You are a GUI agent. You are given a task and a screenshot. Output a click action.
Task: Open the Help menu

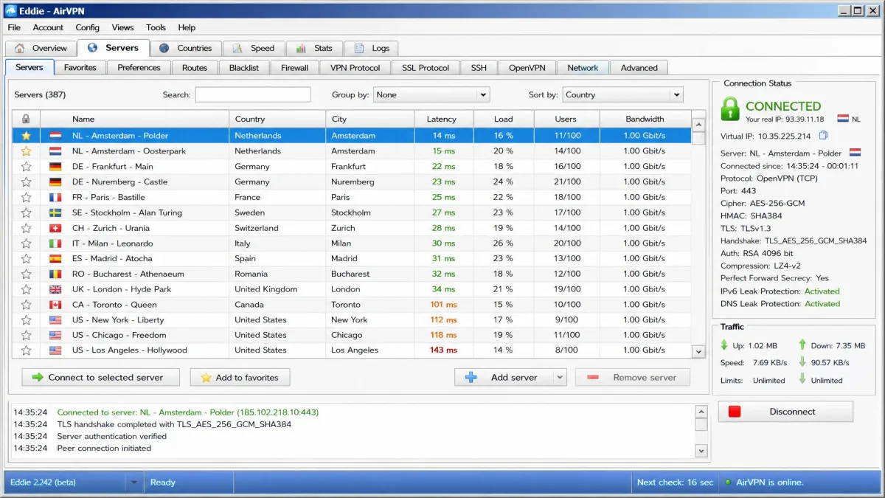[187, 27]
